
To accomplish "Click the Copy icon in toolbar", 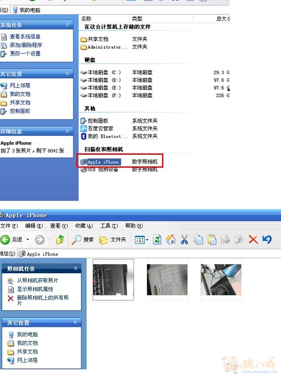I will click(198, 240).
